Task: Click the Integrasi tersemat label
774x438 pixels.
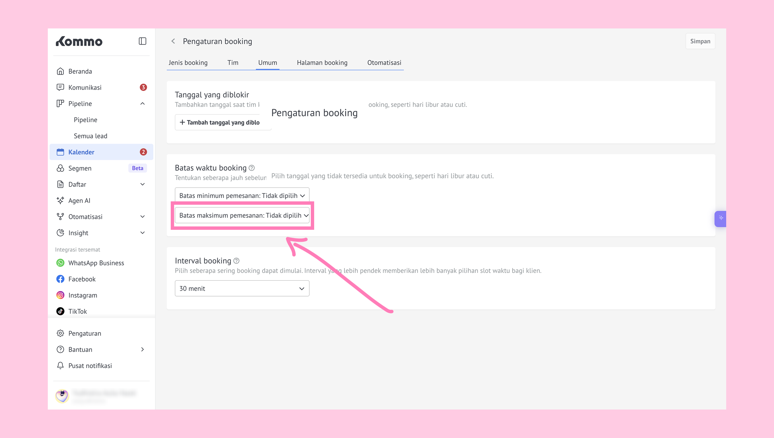Action: (78, 250)
